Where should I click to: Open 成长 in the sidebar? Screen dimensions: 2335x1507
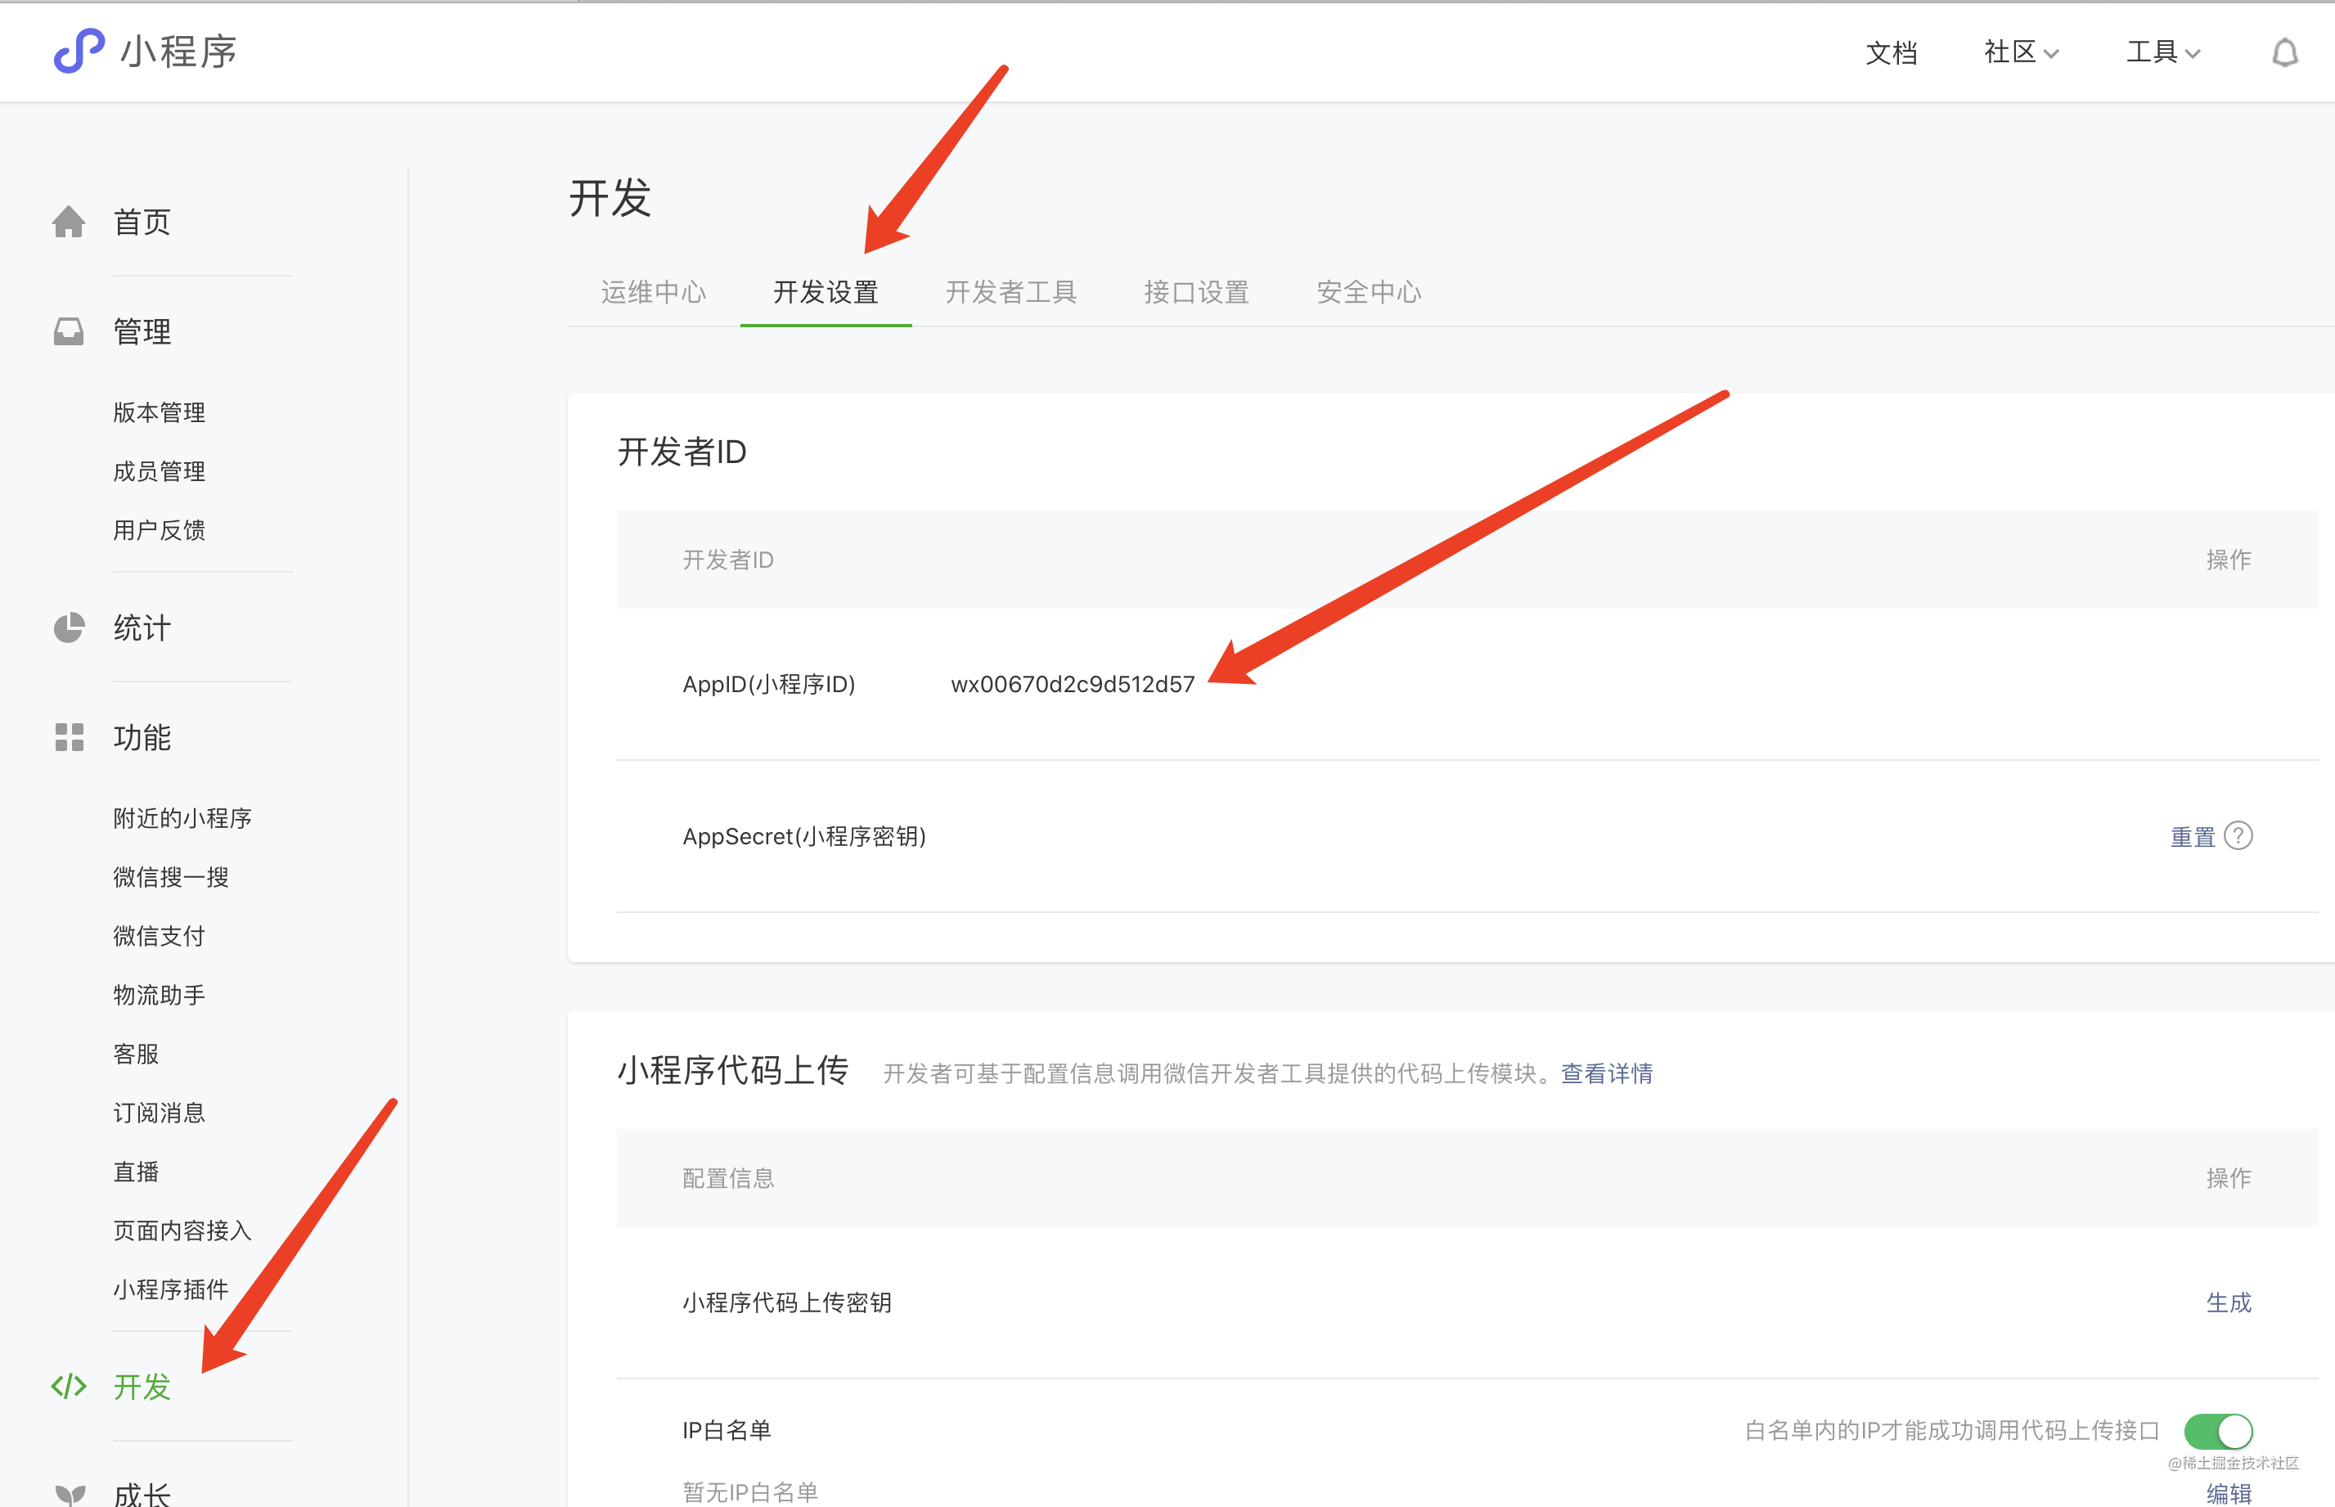(x=142, y=1494)
